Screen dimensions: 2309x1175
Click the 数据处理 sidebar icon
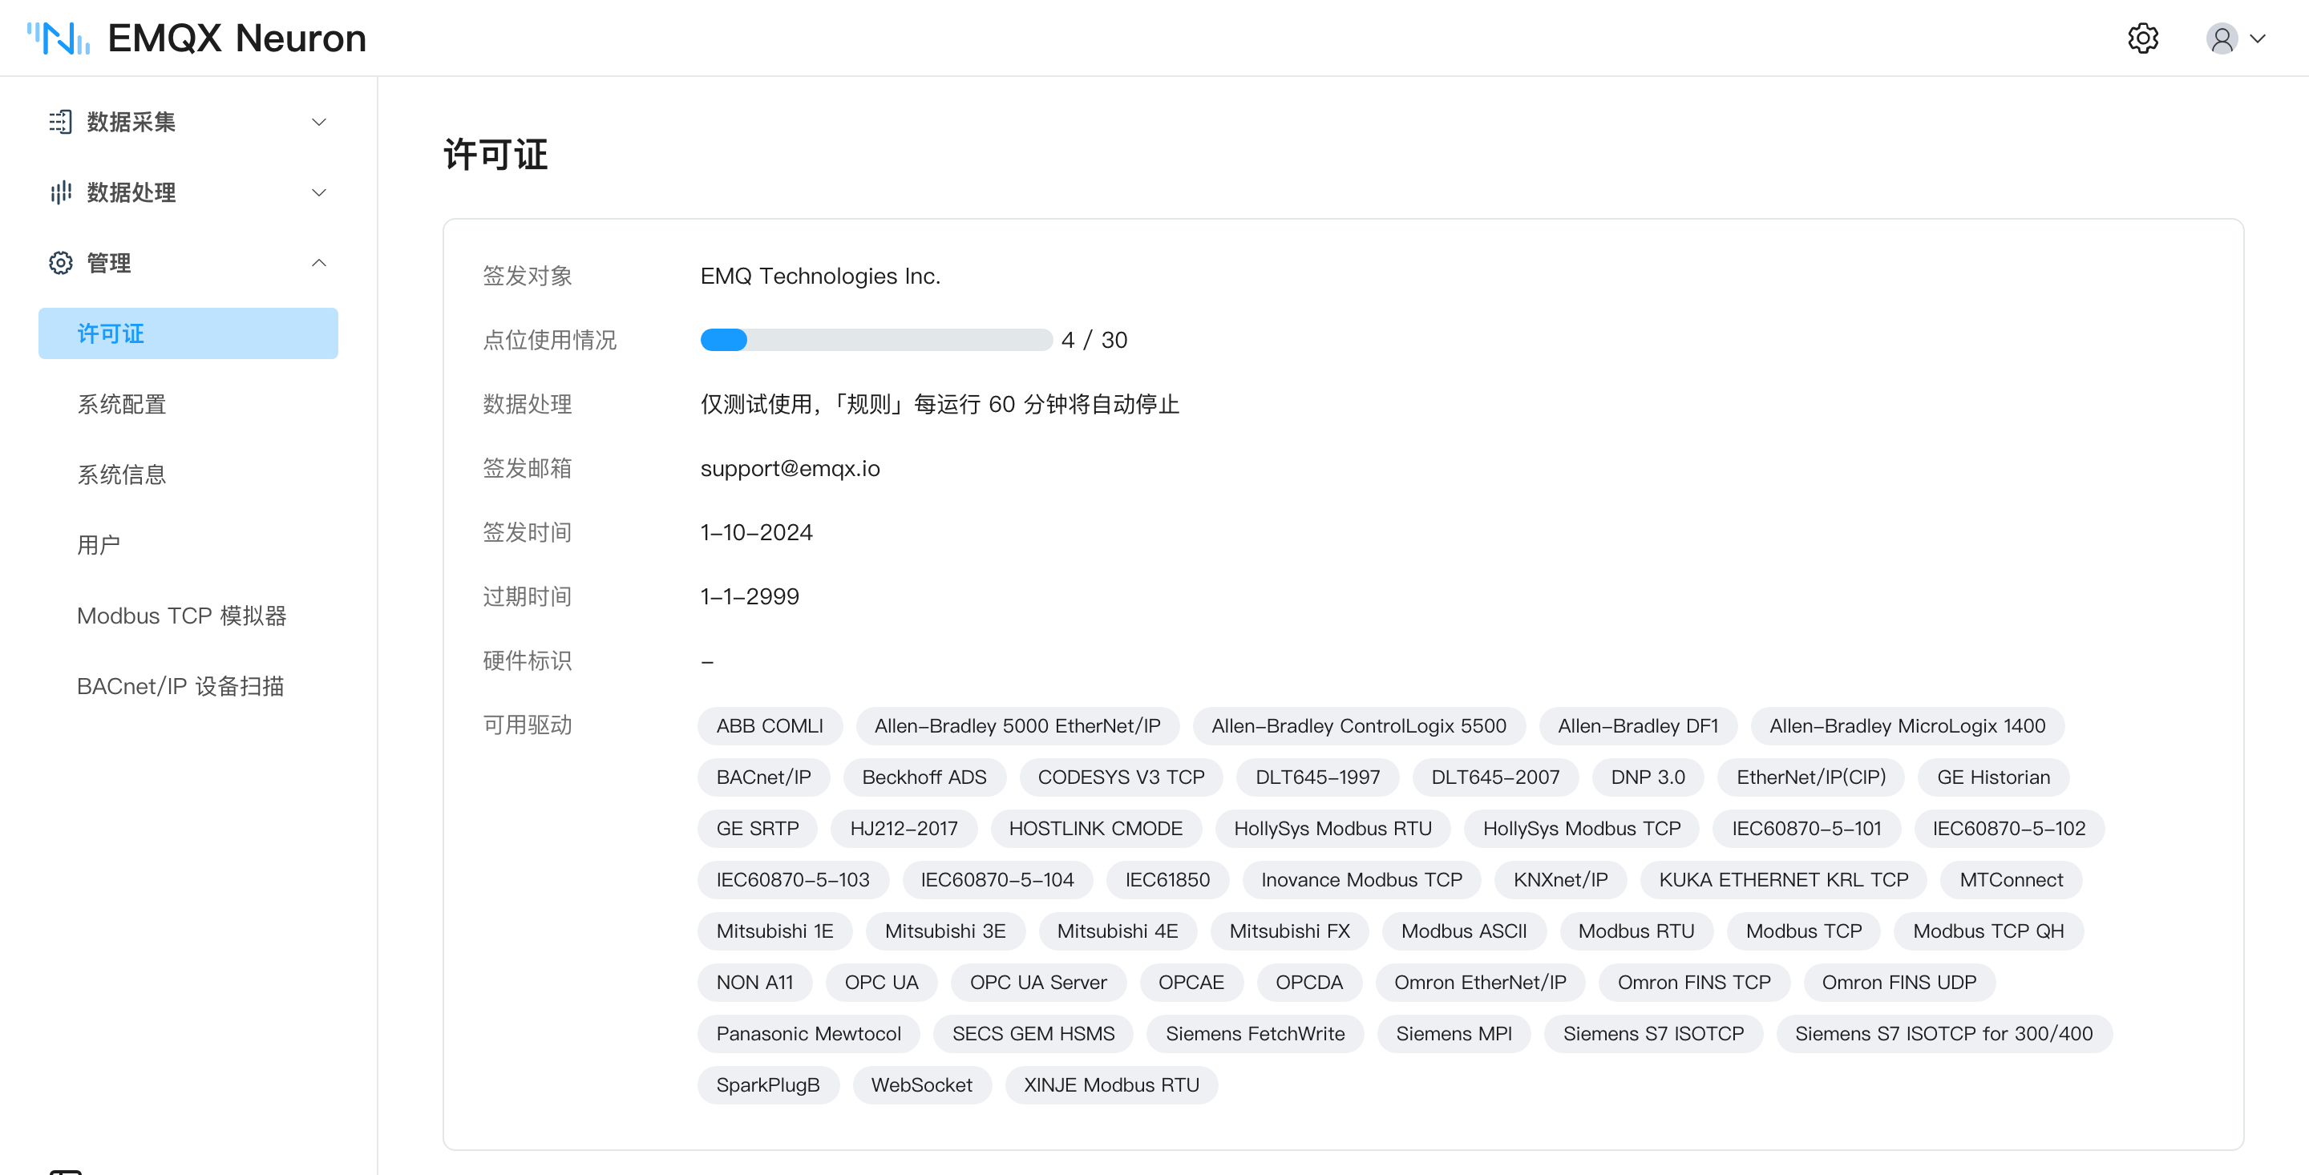(60, 192)
